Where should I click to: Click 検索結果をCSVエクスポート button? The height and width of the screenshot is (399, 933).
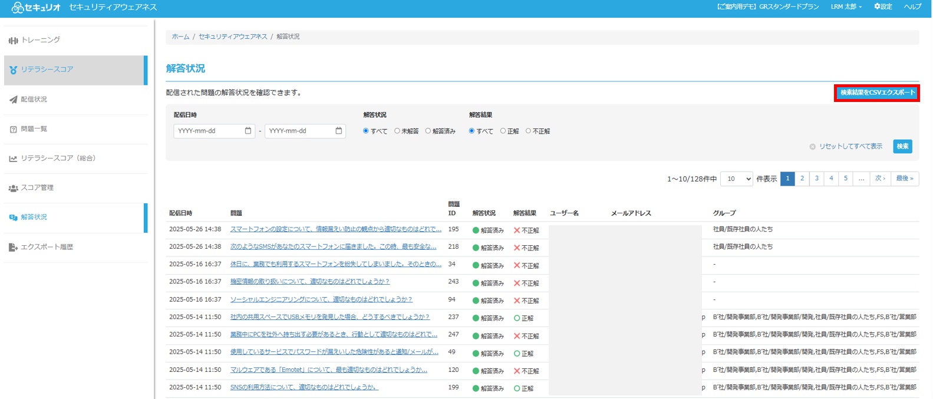coord(877,93)
